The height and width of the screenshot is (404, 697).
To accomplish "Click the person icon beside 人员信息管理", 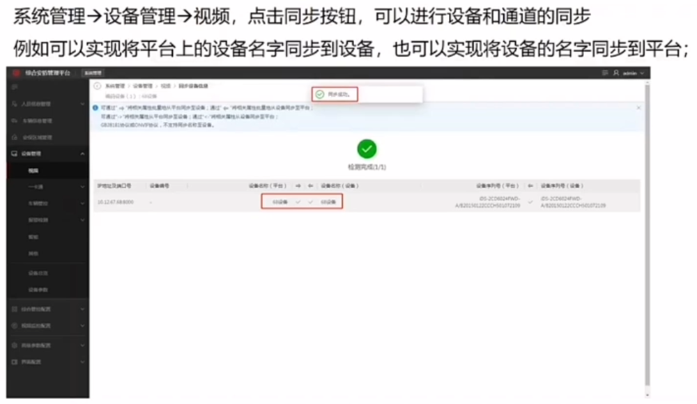I will pos(14,104).
